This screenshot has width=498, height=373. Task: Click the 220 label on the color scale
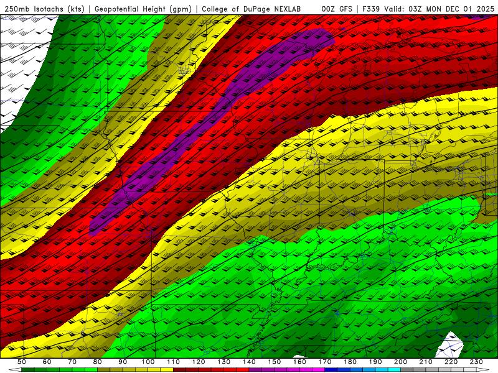(x=451, y=362)
